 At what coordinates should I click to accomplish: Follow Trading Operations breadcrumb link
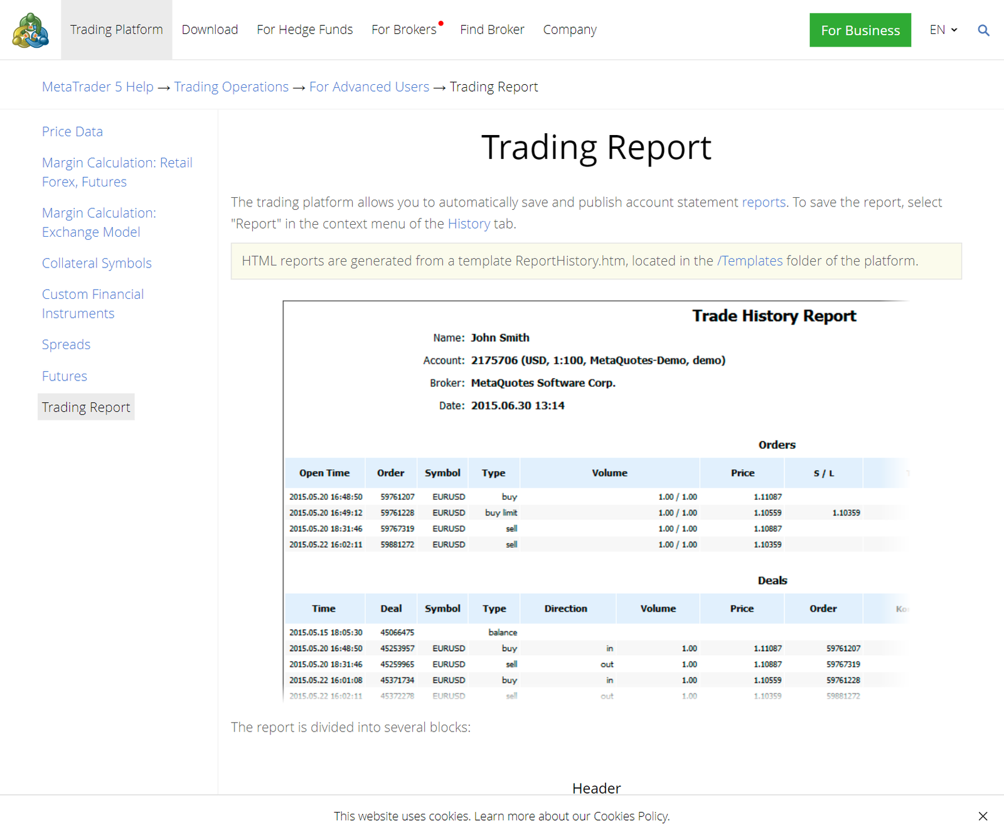tap(232, 87)
